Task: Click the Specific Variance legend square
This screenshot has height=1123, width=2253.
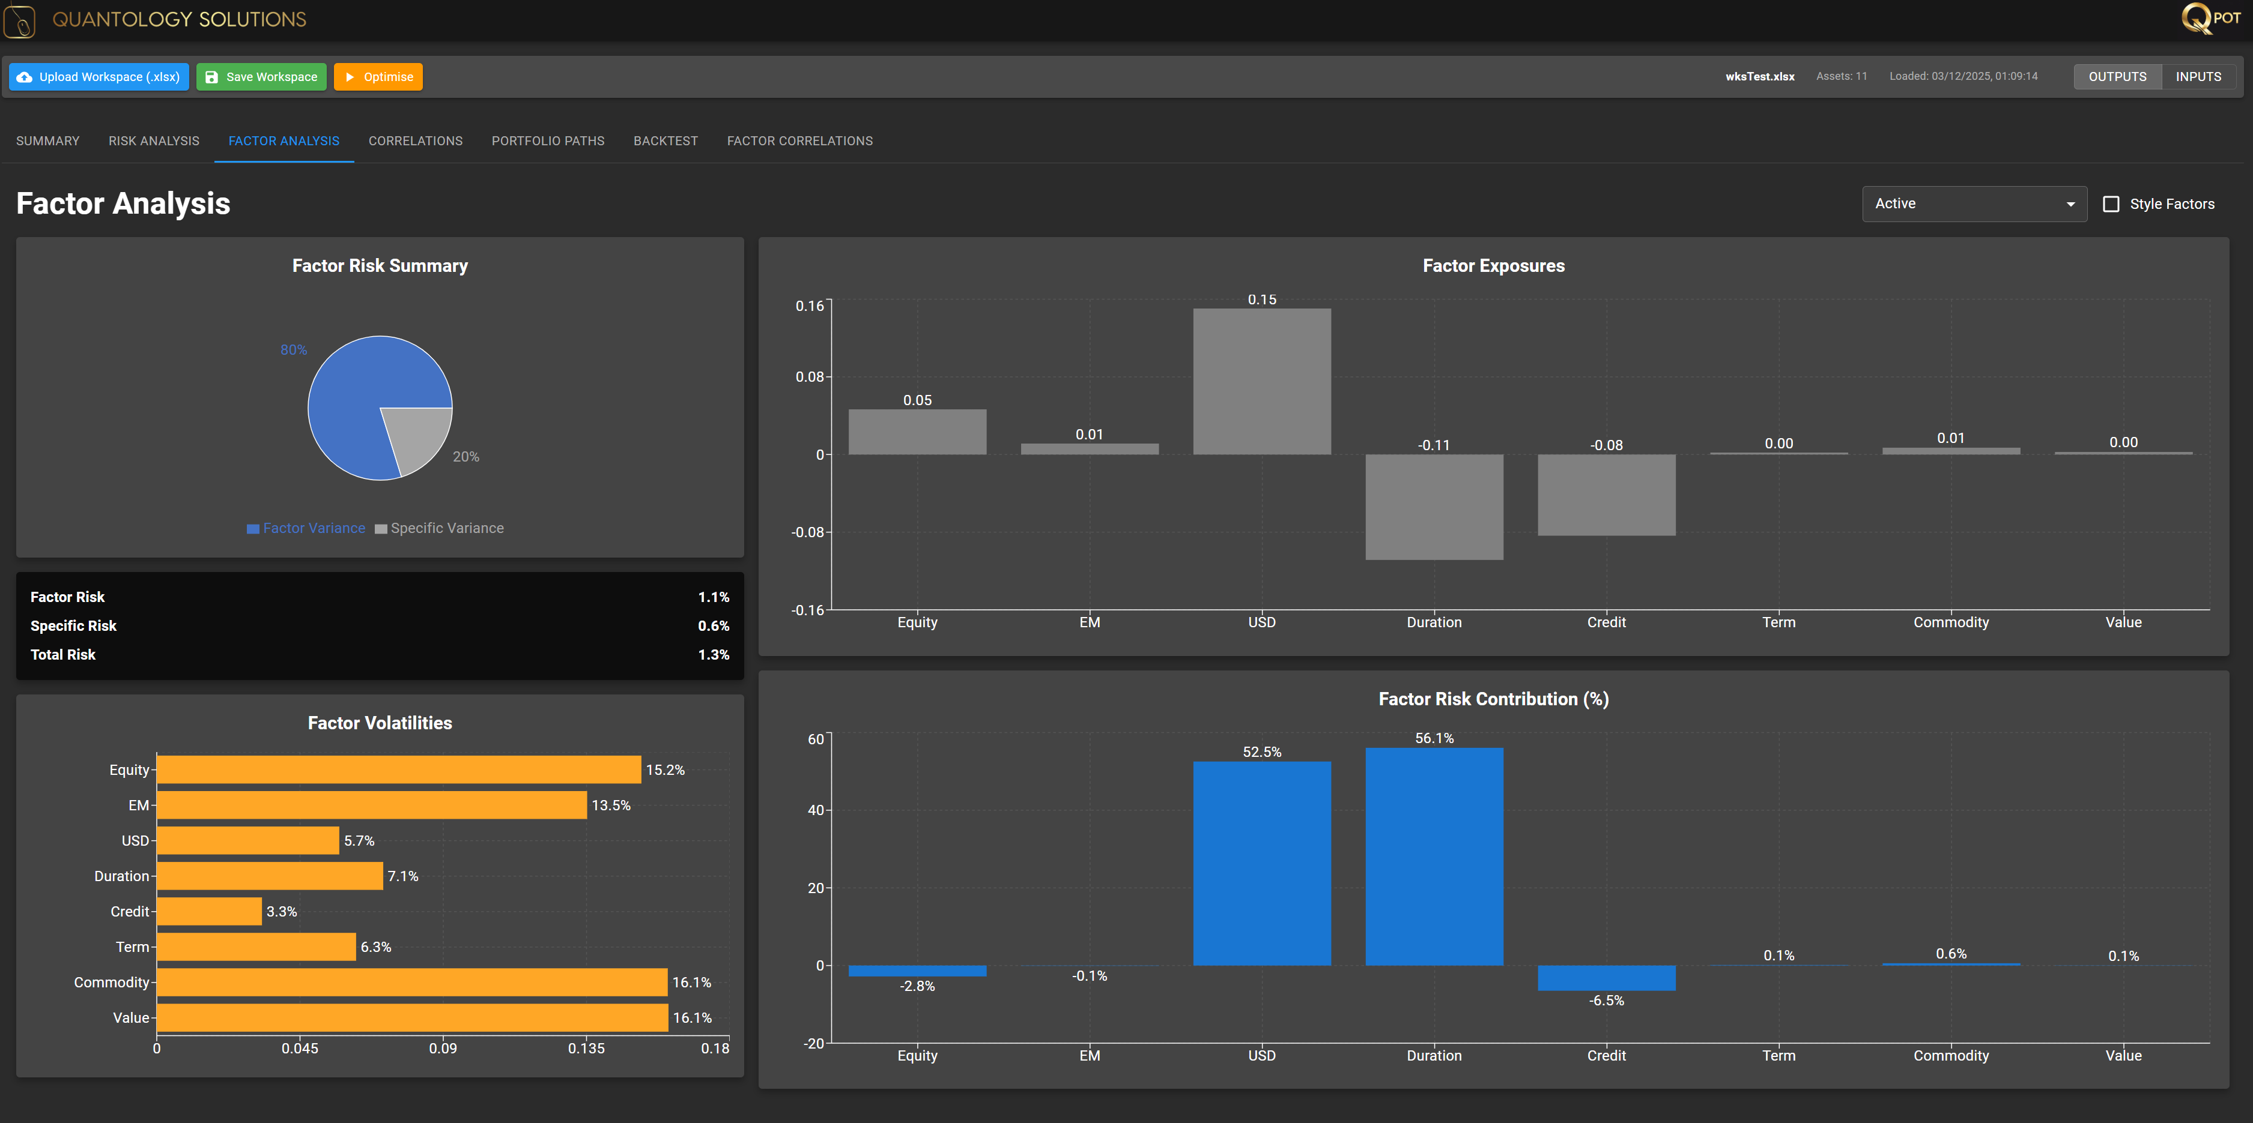Action: pos(380,529)
